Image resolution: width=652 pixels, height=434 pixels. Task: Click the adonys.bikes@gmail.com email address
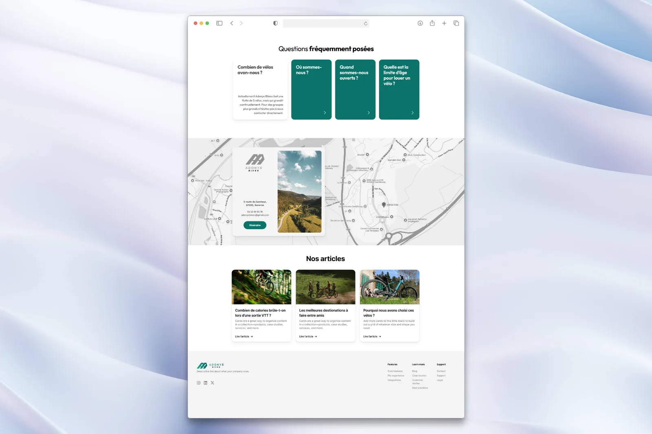pyautogui.click(x=255, y=215)
